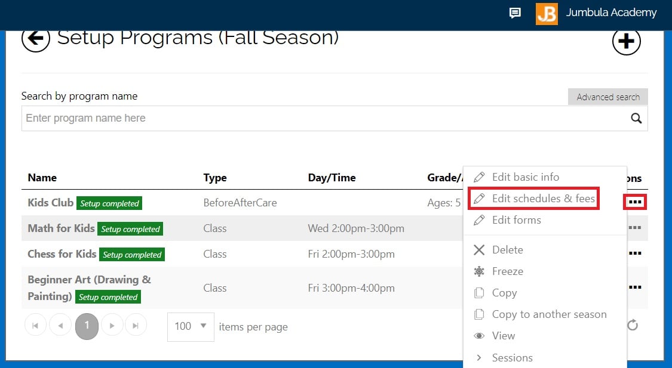Open Beginner Art (Drawing & Painting) program
The height and width of the screenshot is (368, 672).
click(x=89, y=287)
